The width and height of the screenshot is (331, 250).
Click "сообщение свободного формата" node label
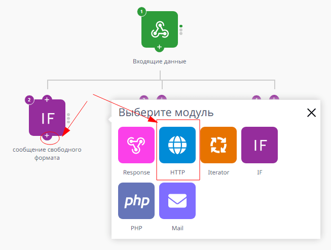(x=47, y=154)
